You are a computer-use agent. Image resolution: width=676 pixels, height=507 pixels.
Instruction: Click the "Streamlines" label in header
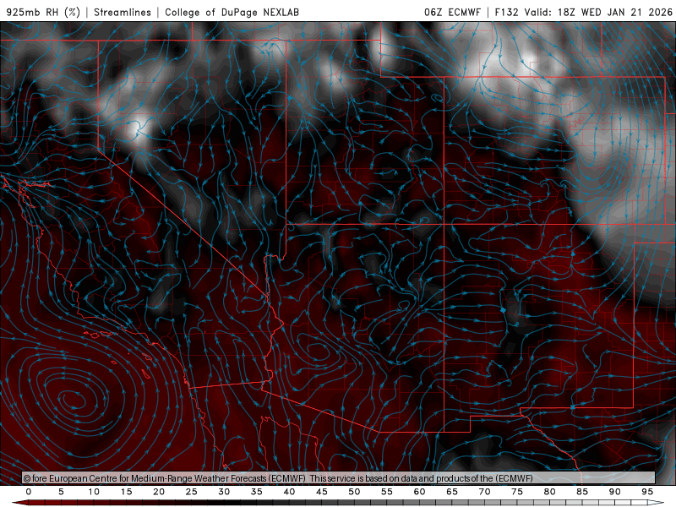[123, 13]
